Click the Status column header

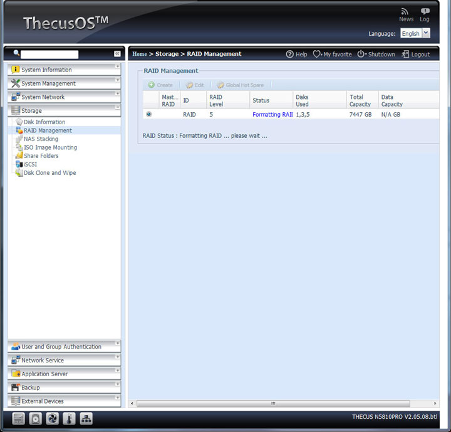pos(271,100)
